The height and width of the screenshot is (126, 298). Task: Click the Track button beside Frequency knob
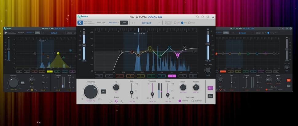104,91
